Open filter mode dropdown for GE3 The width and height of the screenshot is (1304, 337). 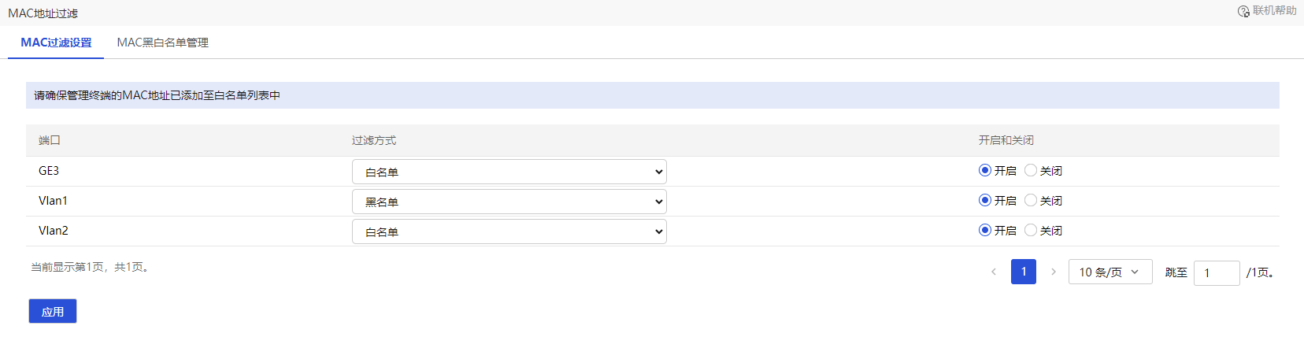pyautogui.click(x=509, y=172)
